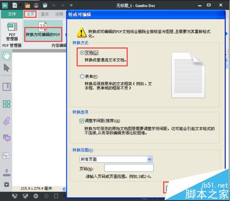Open the PDF 管理器 ribbon button
Screen dimensions: 230x201
[12, 32]
